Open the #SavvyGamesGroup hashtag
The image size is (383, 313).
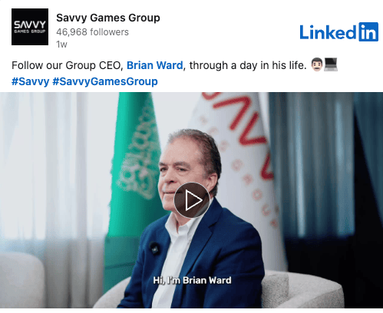click(x=105, y=81)
